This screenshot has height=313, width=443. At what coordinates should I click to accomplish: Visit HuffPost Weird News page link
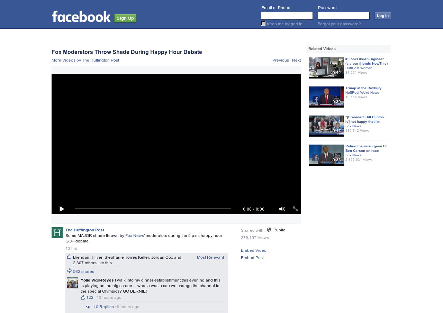(362, 93)
